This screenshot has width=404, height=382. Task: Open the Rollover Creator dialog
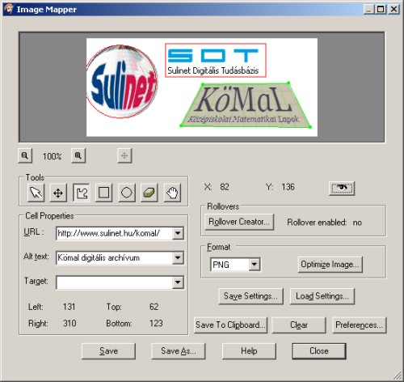pos(239,222)
